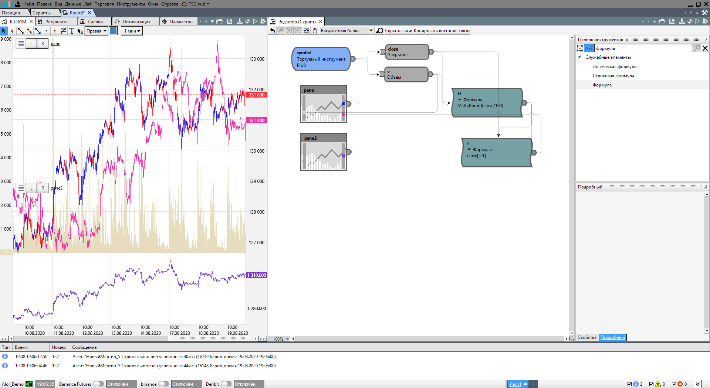710x388 pixels.
Task: Collapse the Служебные элементы tree group
Action: tap(579, 57)
